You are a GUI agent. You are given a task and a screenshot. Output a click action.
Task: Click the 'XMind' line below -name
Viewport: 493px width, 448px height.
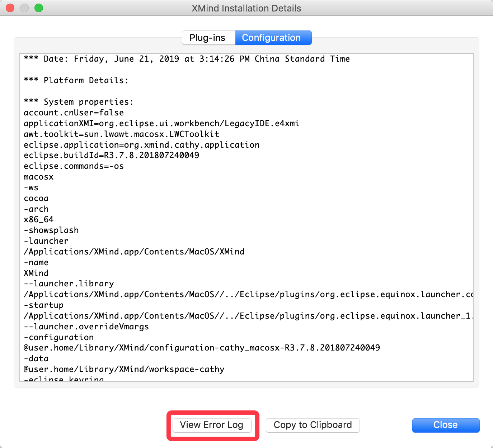pyautogui.click(x=36, y=273)
